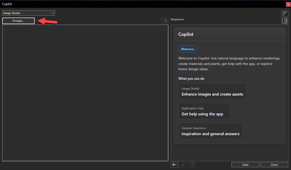Click the compare view icon beside Response
Viewport: 291px width, 170px height.
point(165,21)
